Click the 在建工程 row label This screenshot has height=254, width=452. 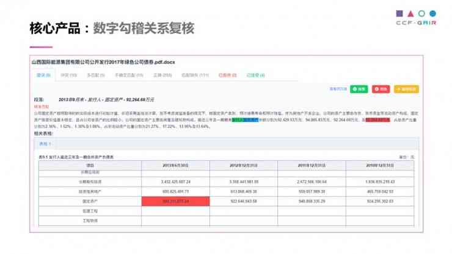point(90,211)
